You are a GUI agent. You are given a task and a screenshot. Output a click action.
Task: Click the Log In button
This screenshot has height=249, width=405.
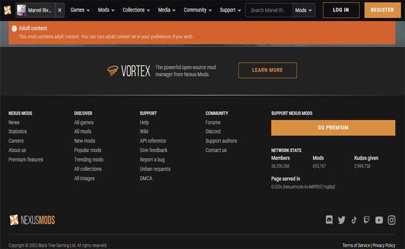pos(341,10)
